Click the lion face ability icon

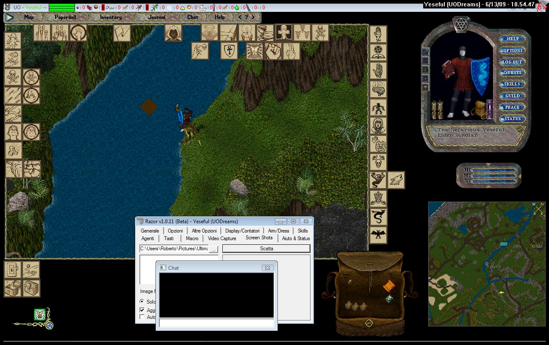coord(255,51)
